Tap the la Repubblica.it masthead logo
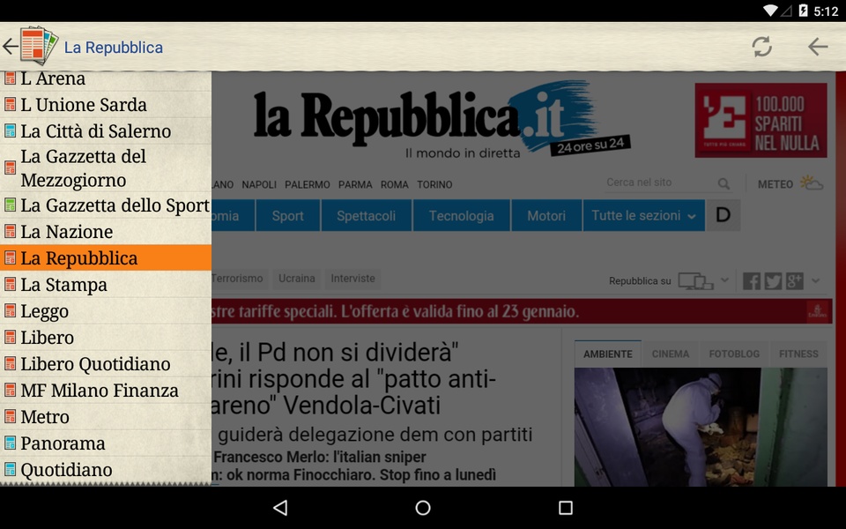 point(442,120)
